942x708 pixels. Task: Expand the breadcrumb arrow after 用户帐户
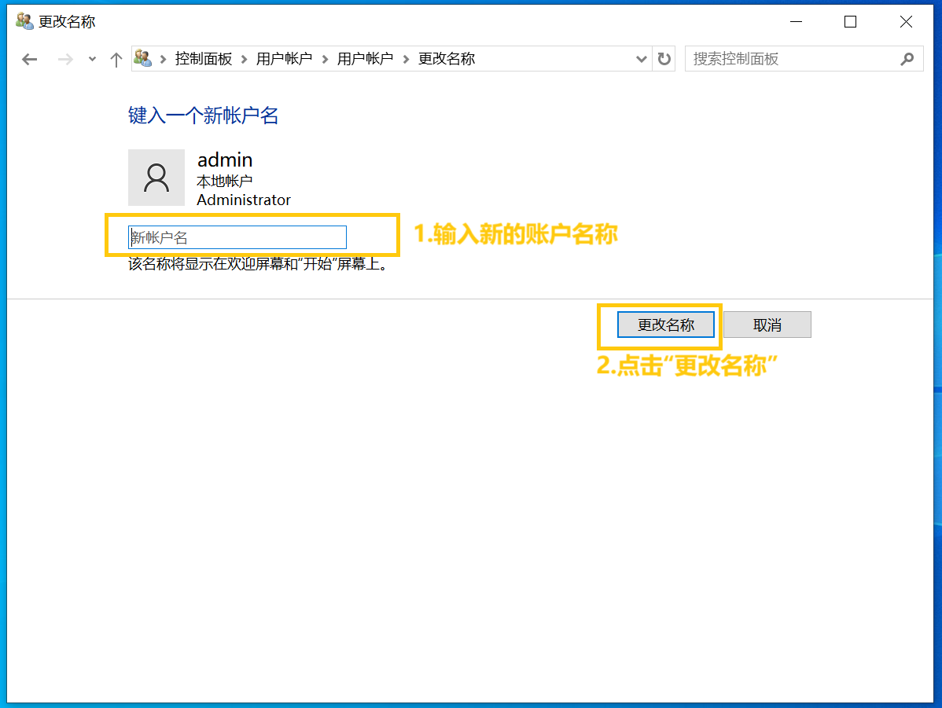click(322, 58)
